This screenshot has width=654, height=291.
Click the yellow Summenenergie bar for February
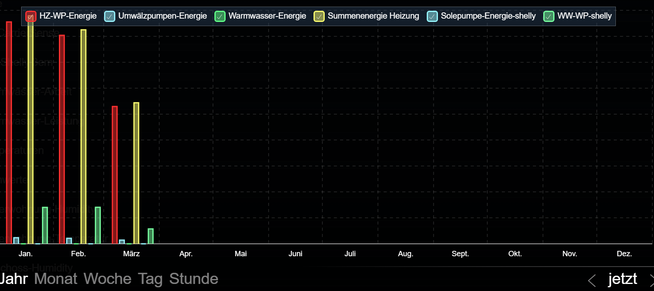point(83,137)
